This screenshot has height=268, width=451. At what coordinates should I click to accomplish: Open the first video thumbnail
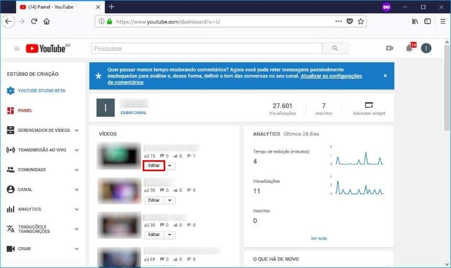(x=119, y=156)
